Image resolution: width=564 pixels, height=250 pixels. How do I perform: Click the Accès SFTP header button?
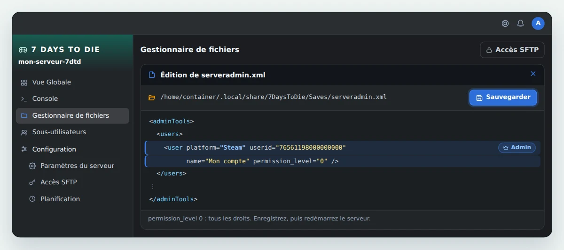(x=512, y=50)
